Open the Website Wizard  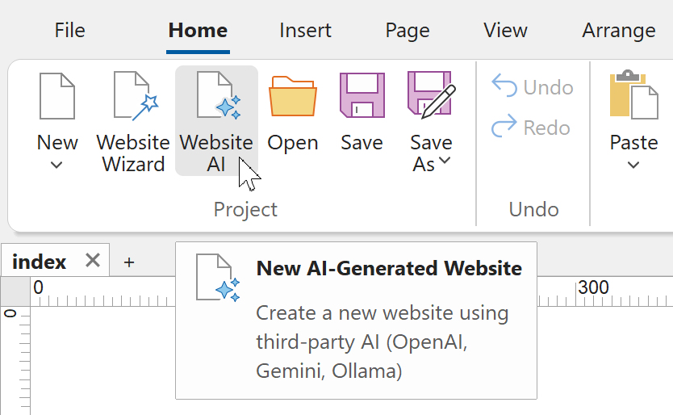tap(133, 96)
